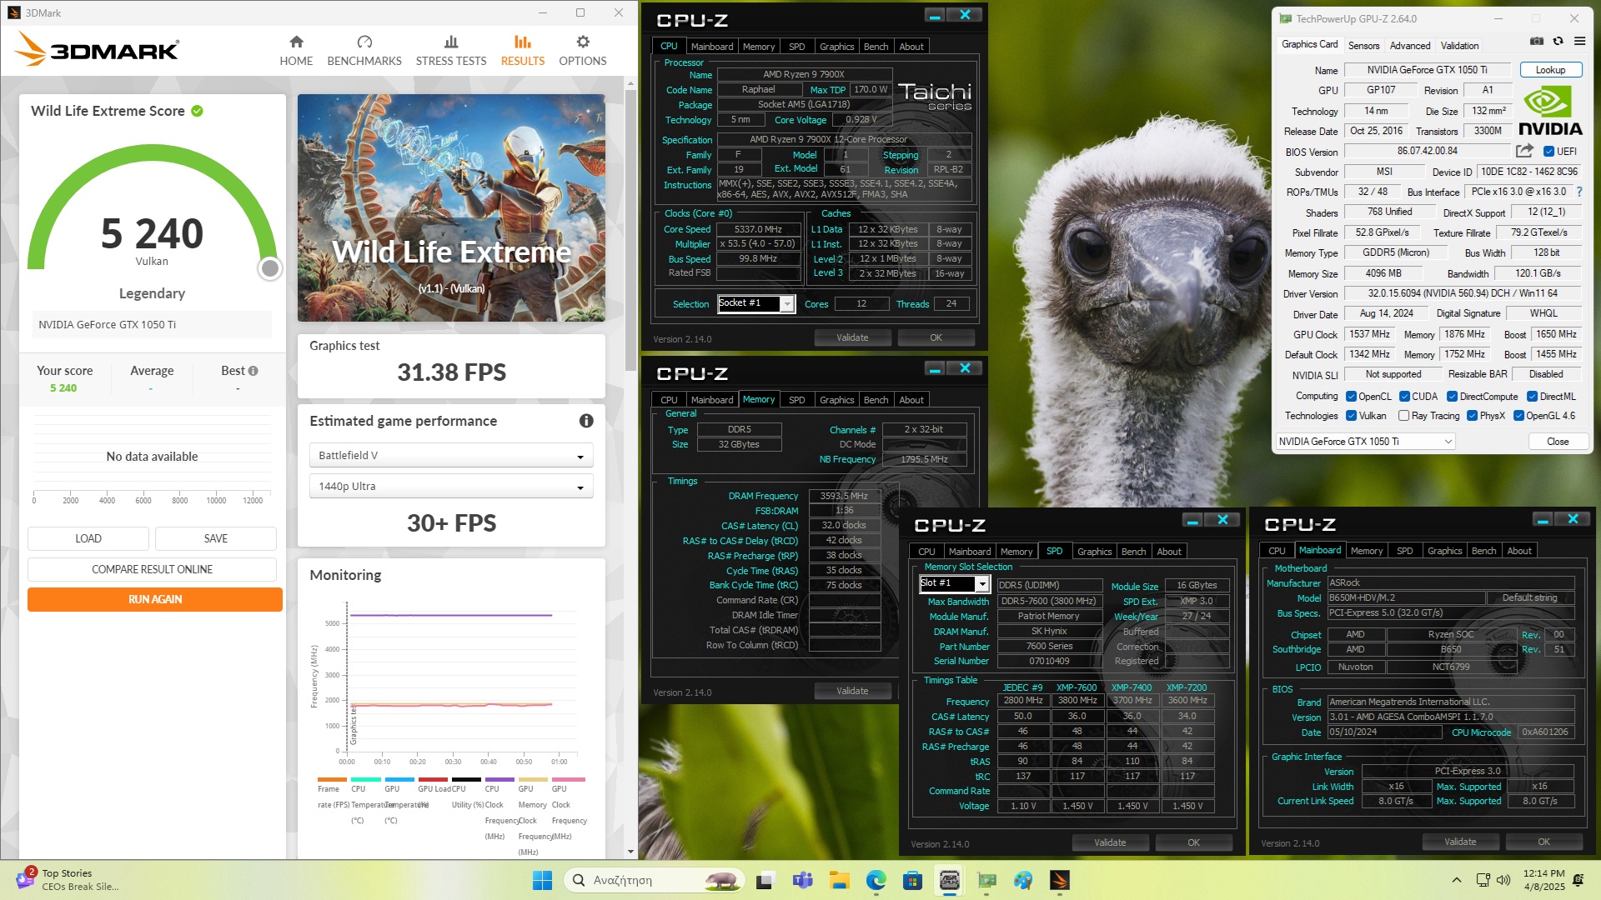Viewport: 1601px width, 900px height.
Task: Click Validate in the CPU-Z Mainboard window
Action: click(x=1460, y=842)
